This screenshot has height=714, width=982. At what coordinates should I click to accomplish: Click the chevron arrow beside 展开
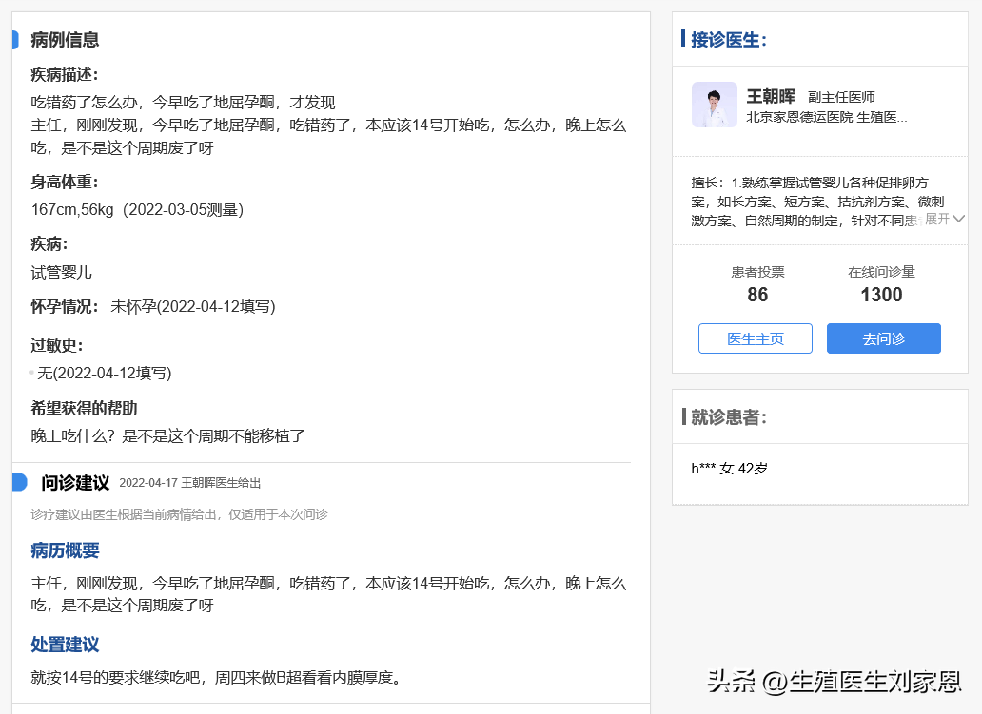[958, 219]
